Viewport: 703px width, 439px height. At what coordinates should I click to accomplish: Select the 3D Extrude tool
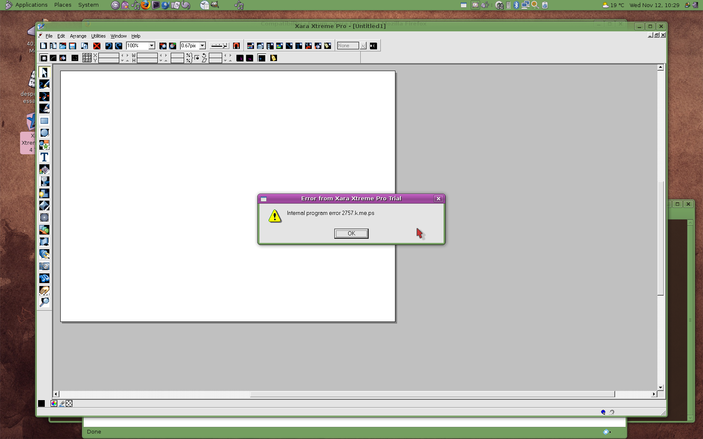[x=44, y=278]
